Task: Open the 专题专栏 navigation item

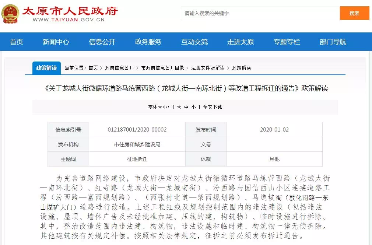Action: pos(287,42)
